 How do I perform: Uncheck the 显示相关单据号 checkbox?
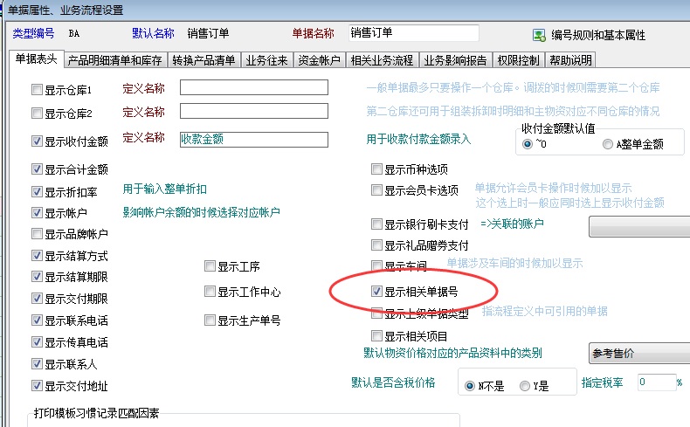[x=377, y=291]
